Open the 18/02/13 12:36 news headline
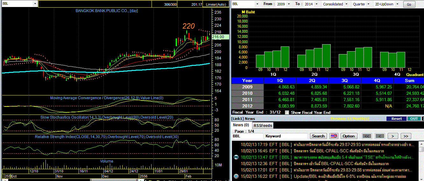This screenshot has height=181, width=424. tap(341, 164)
